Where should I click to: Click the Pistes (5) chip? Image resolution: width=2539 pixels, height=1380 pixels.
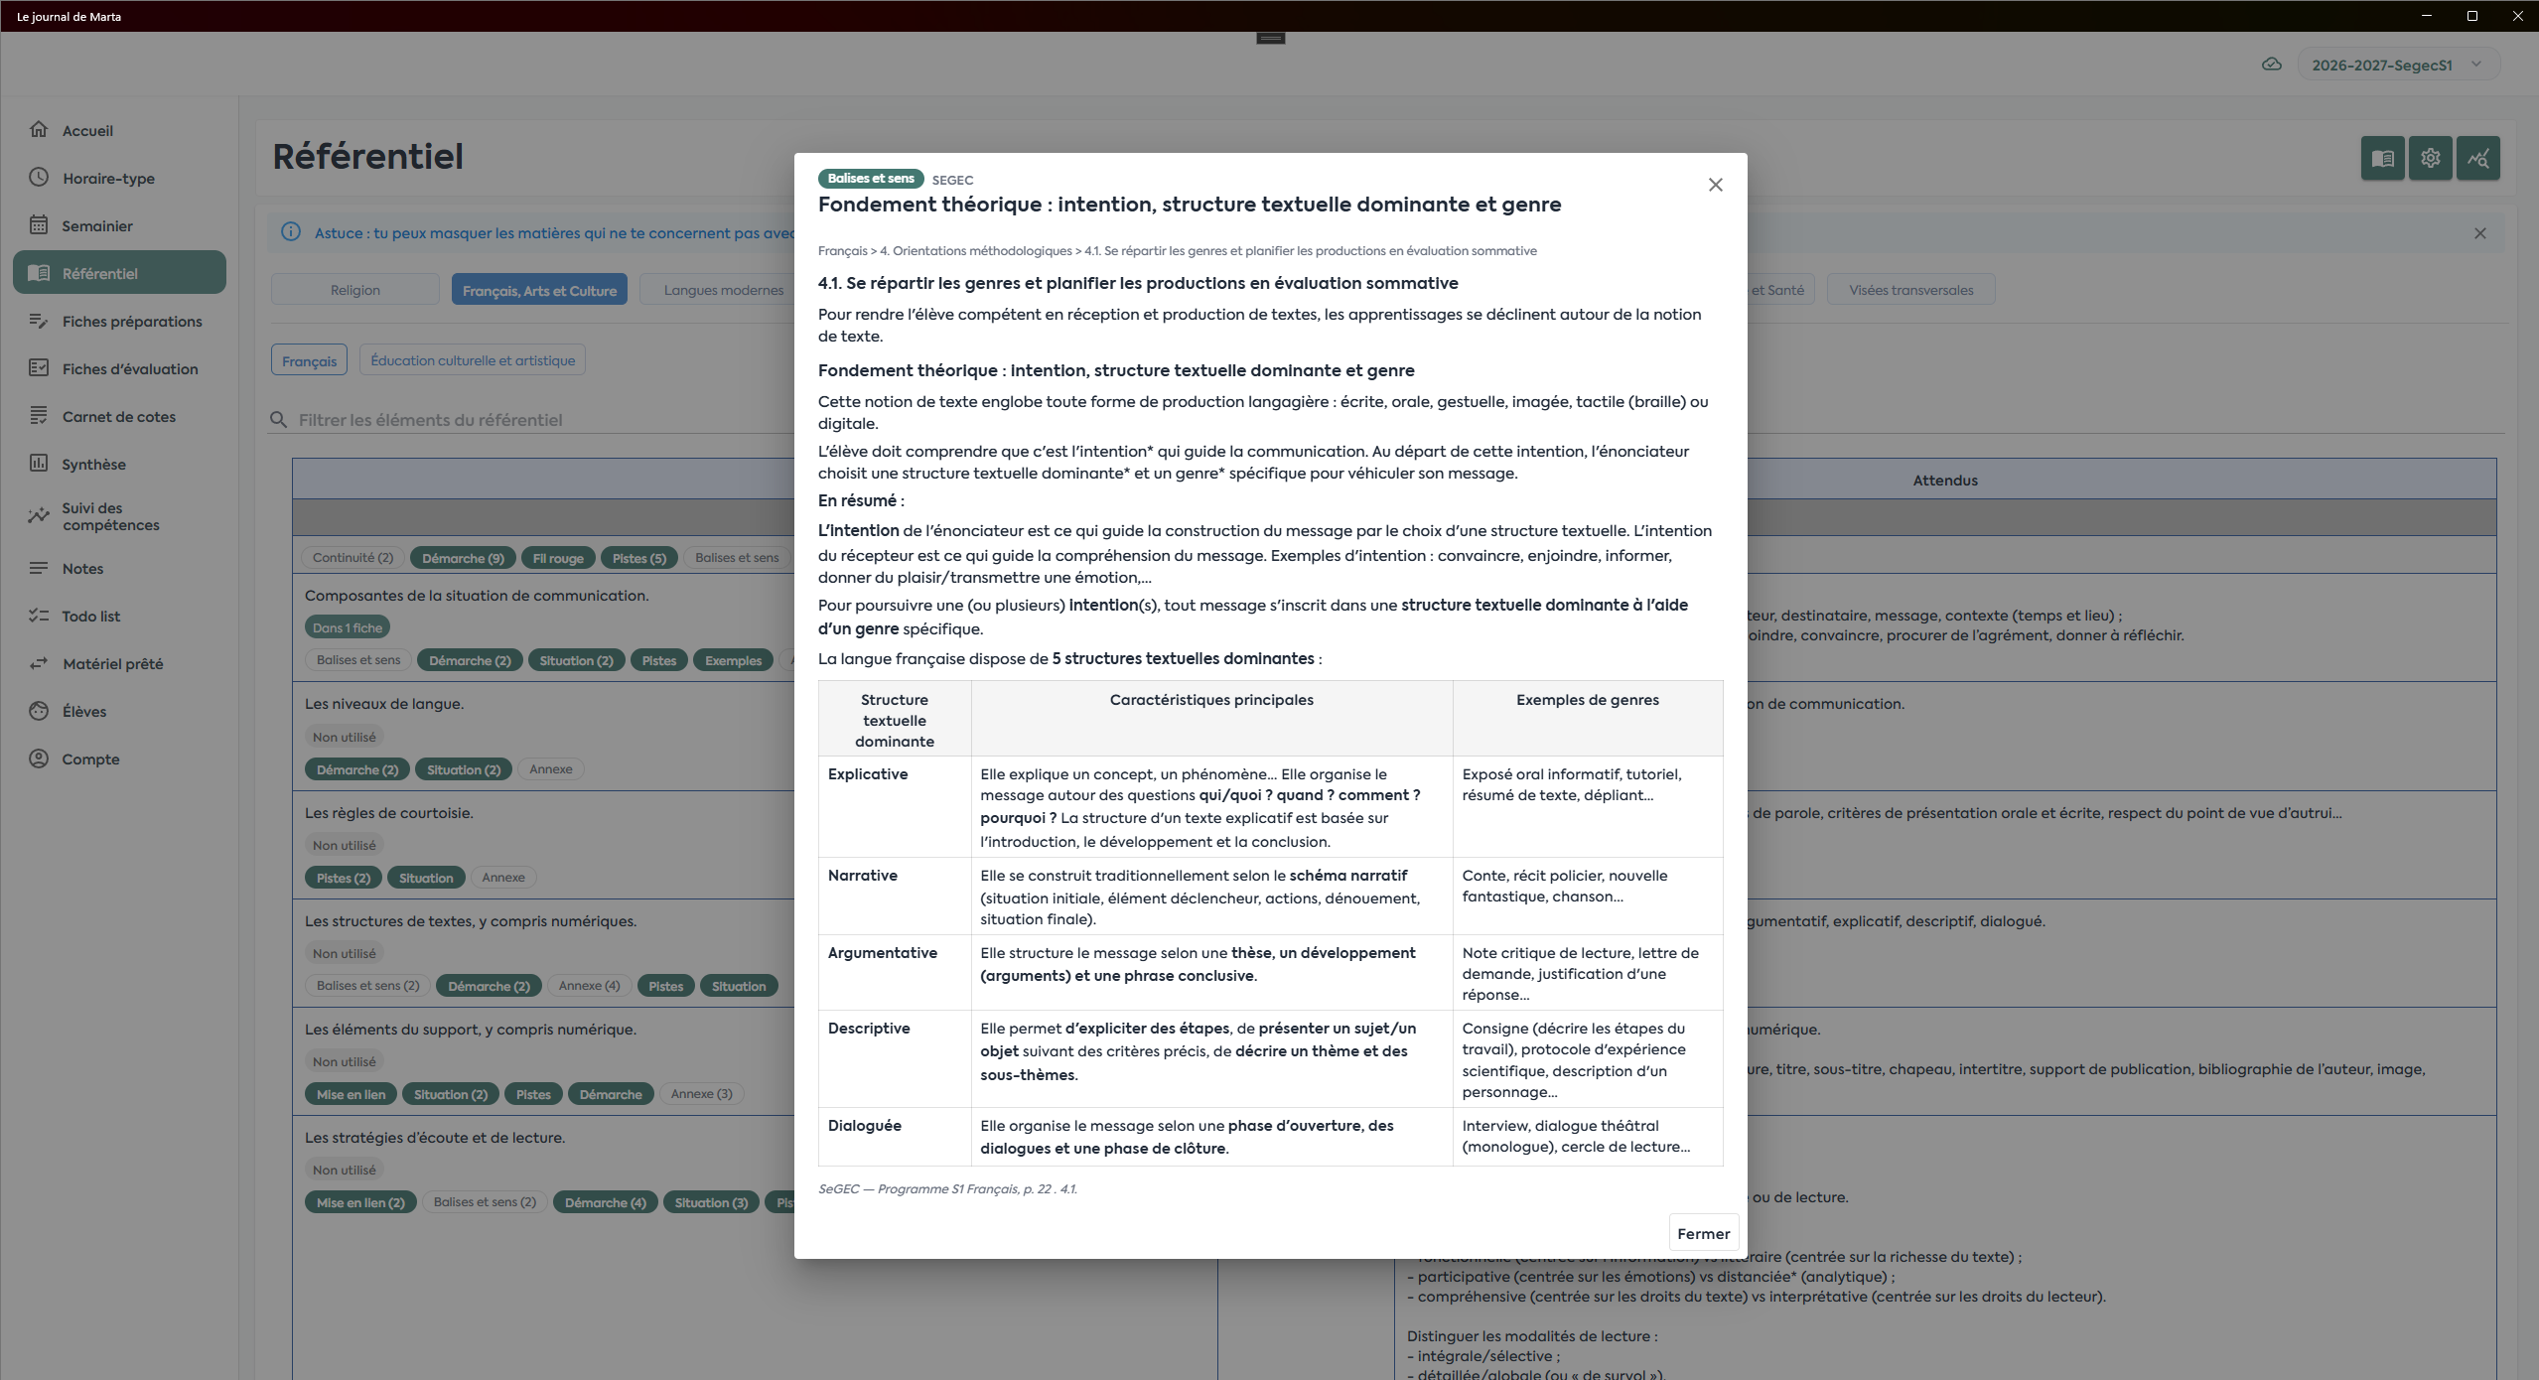point(639,558)
